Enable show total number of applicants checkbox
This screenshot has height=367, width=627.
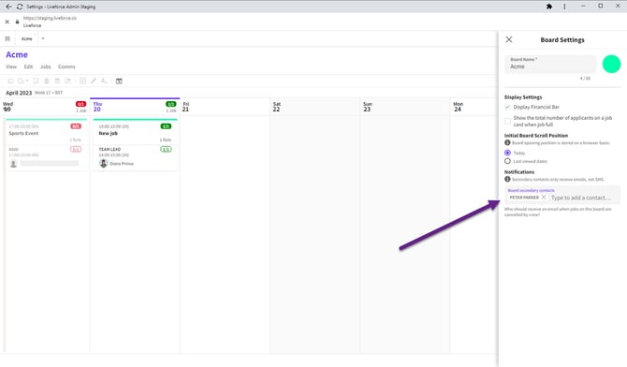507,121
